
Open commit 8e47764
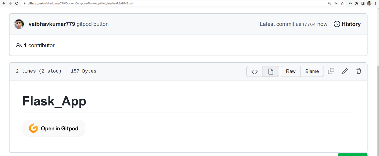[306, 24]
